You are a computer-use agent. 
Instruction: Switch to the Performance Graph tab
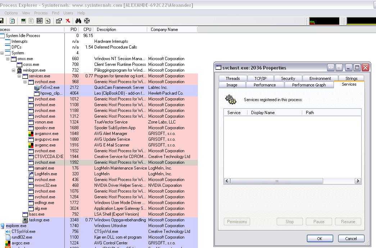[309, 85]
